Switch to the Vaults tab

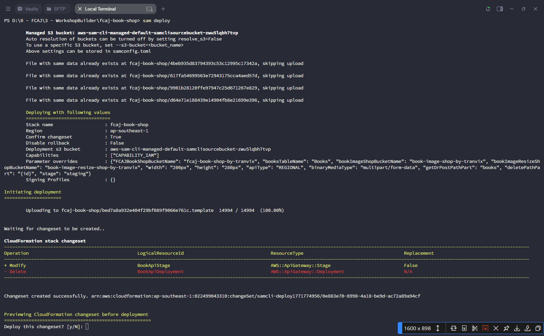[28, 9]
